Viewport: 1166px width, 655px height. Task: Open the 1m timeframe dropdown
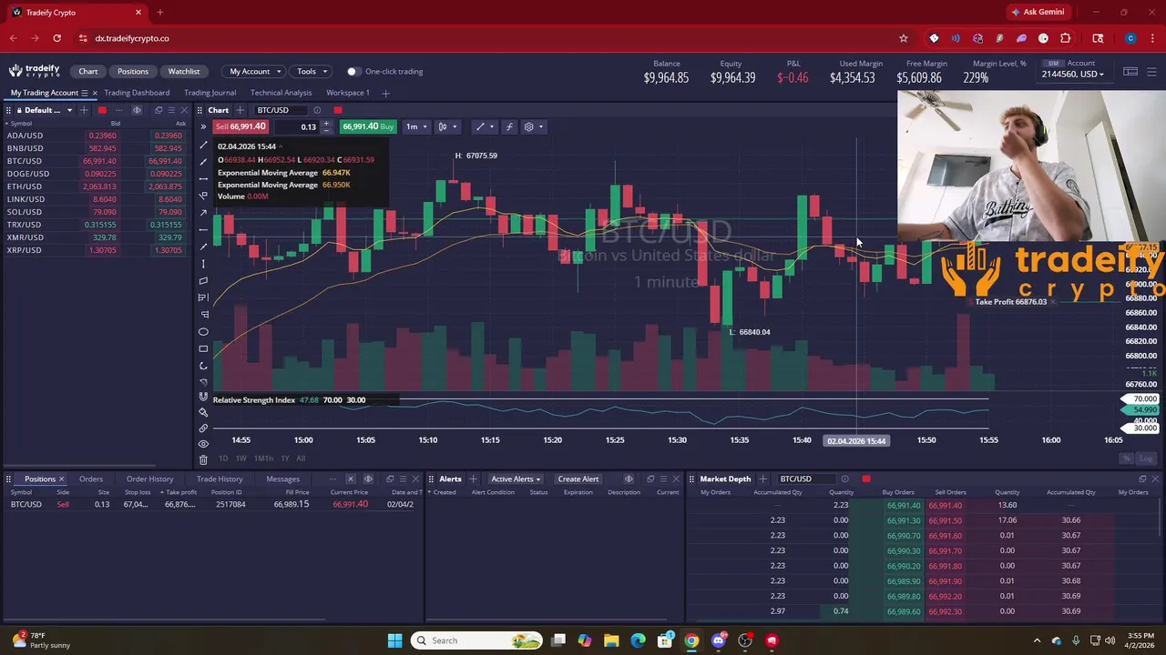[415, 126]
